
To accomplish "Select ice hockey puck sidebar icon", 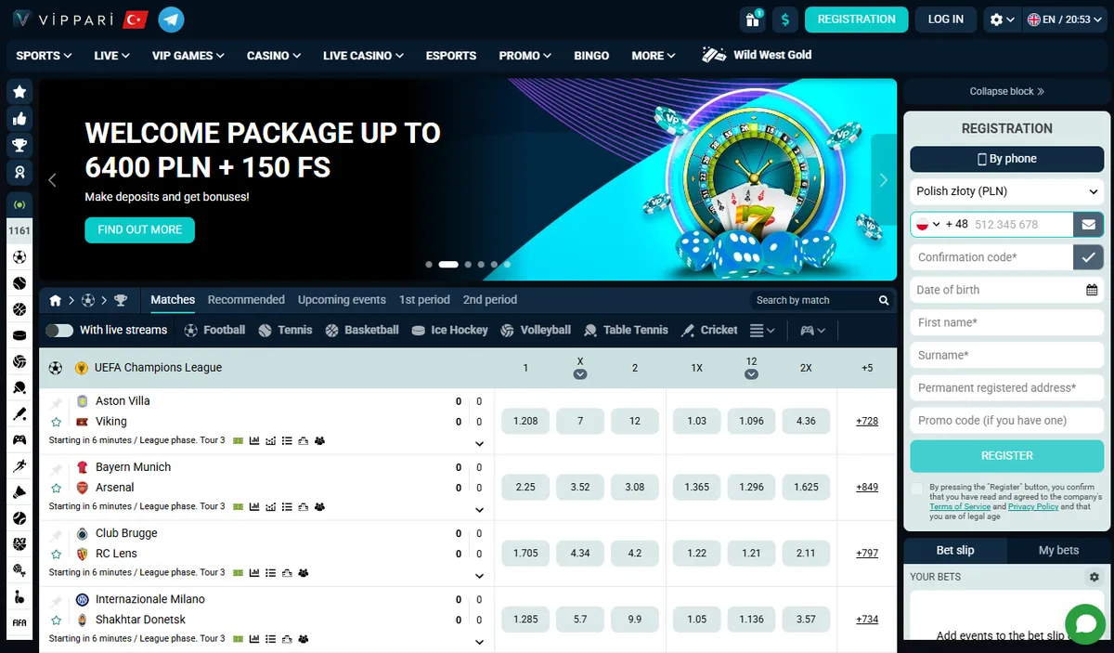I will tap(19, 335).
